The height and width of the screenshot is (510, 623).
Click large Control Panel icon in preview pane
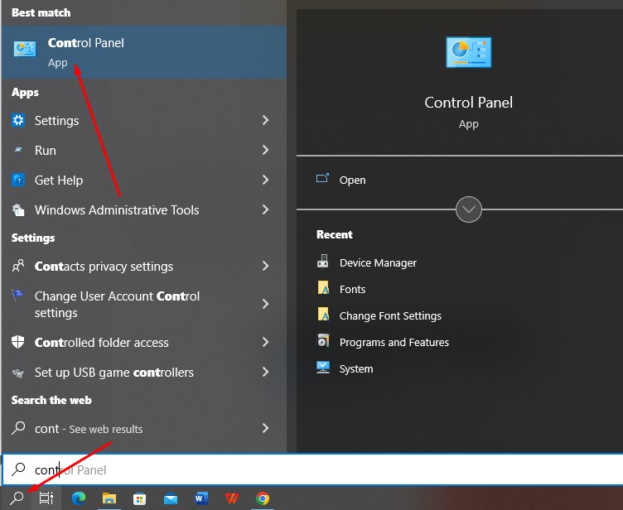[468, 52]
